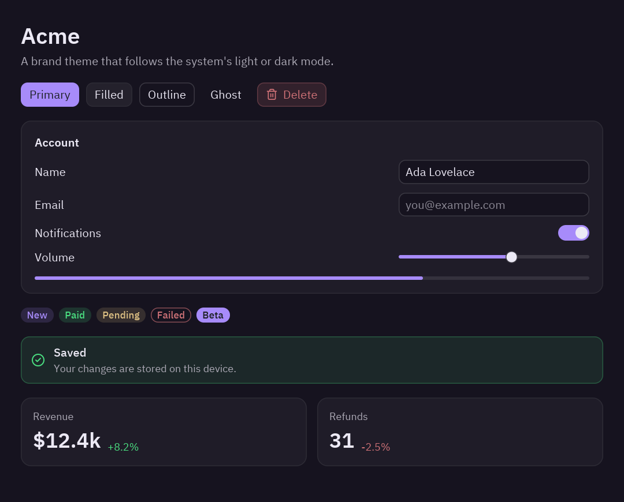Click the $12.4k revenue value
The image size is (624, 502).
[67, 441]
